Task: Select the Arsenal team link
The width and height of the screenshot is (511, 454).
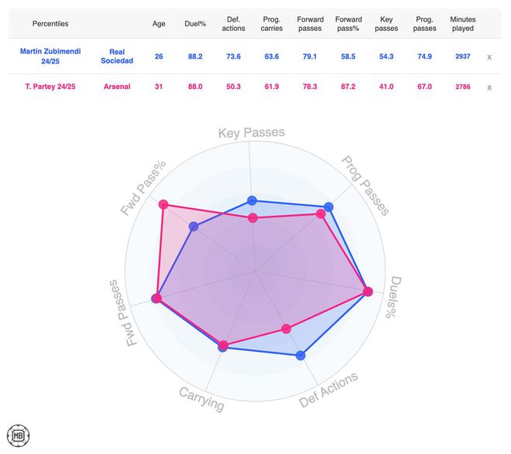Action: click(x=117, y=87)
